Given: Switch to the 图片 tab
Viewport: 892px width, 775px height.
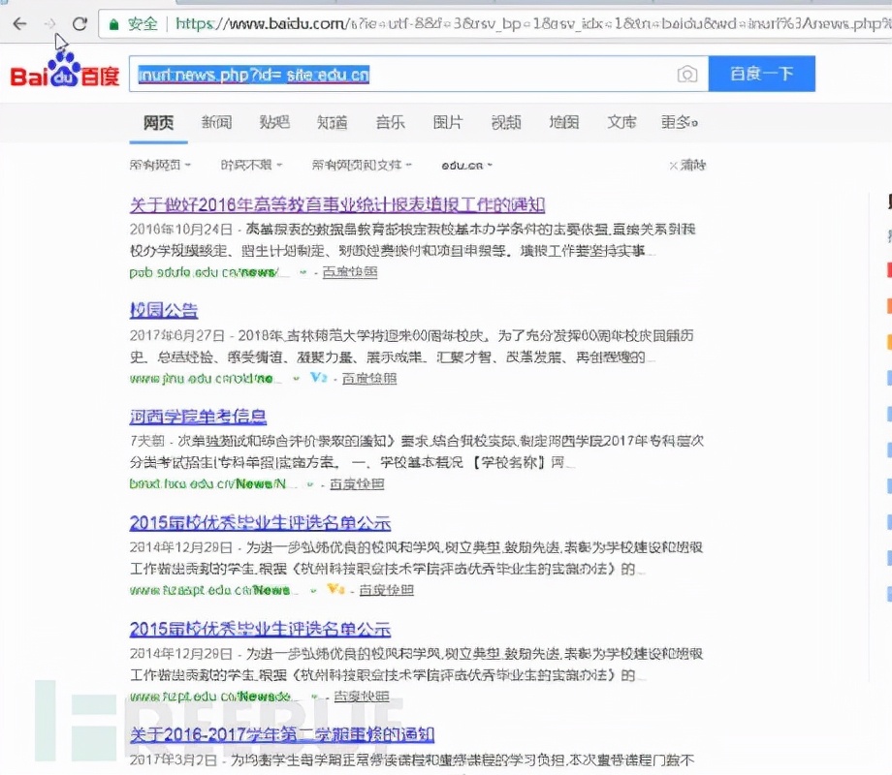Looking at the screenshot, I should click(x=448, y=122).
